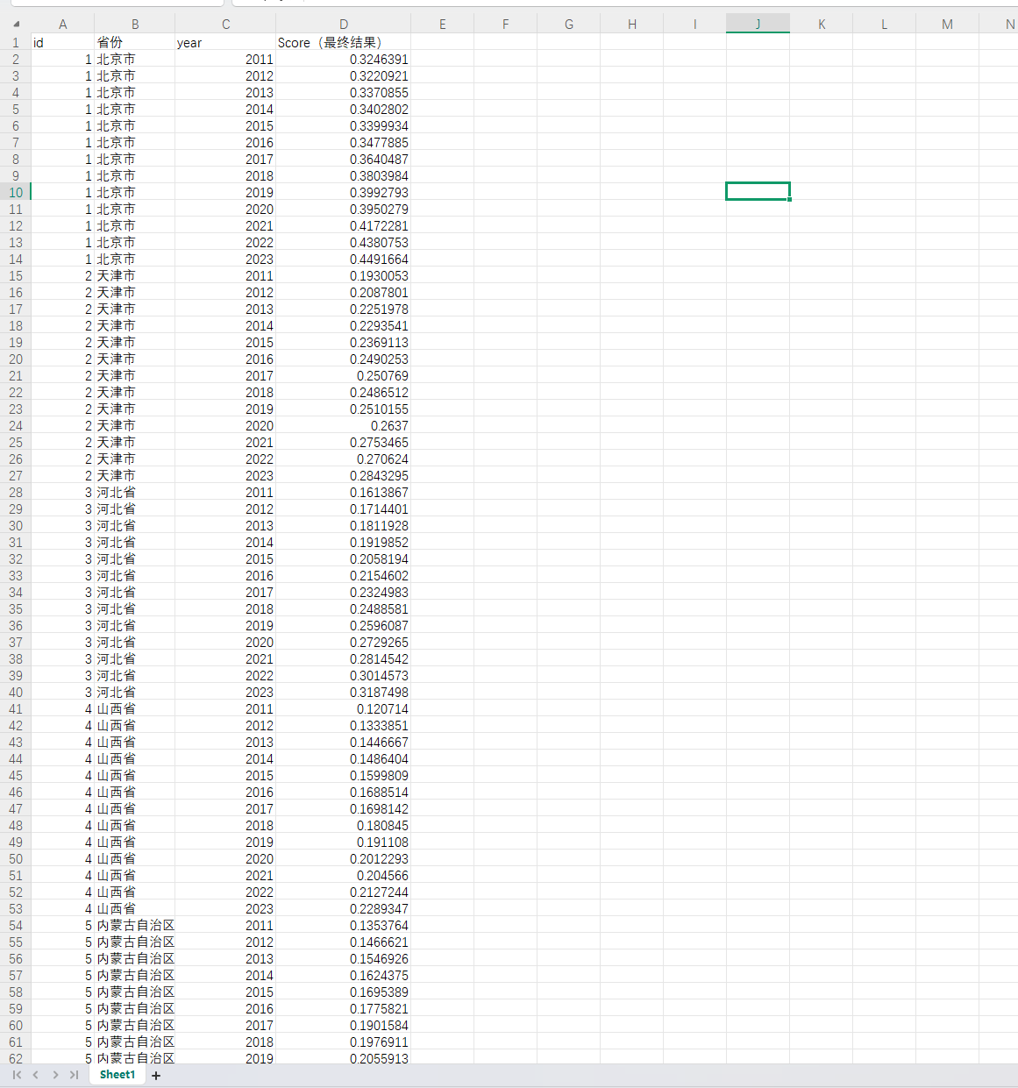
Task: Select column M header
Action: point(947,25)
